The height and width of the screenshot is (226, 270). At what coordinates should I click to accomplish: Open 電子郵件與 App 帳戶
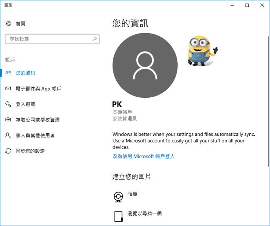(x=38, y=89)
